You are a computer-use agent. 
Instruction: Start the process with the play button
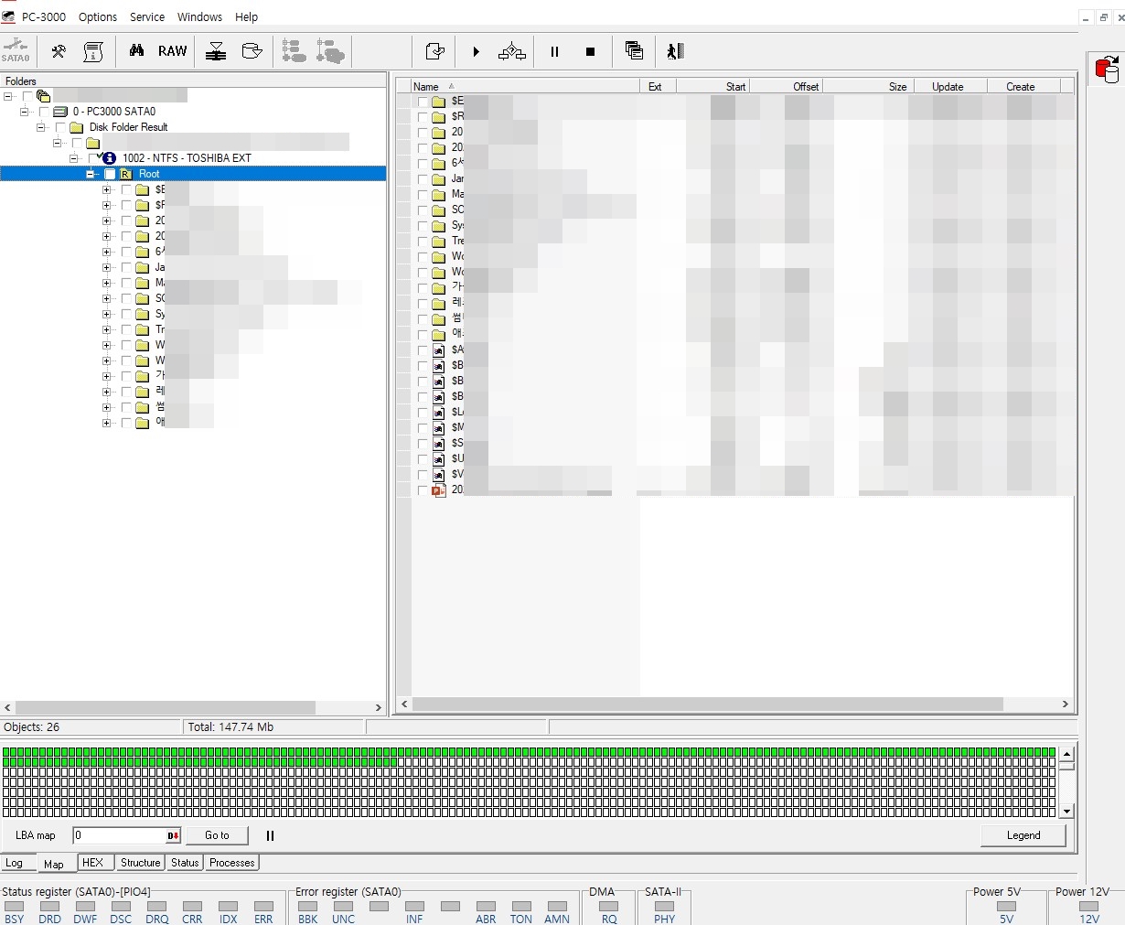(476, 52)
